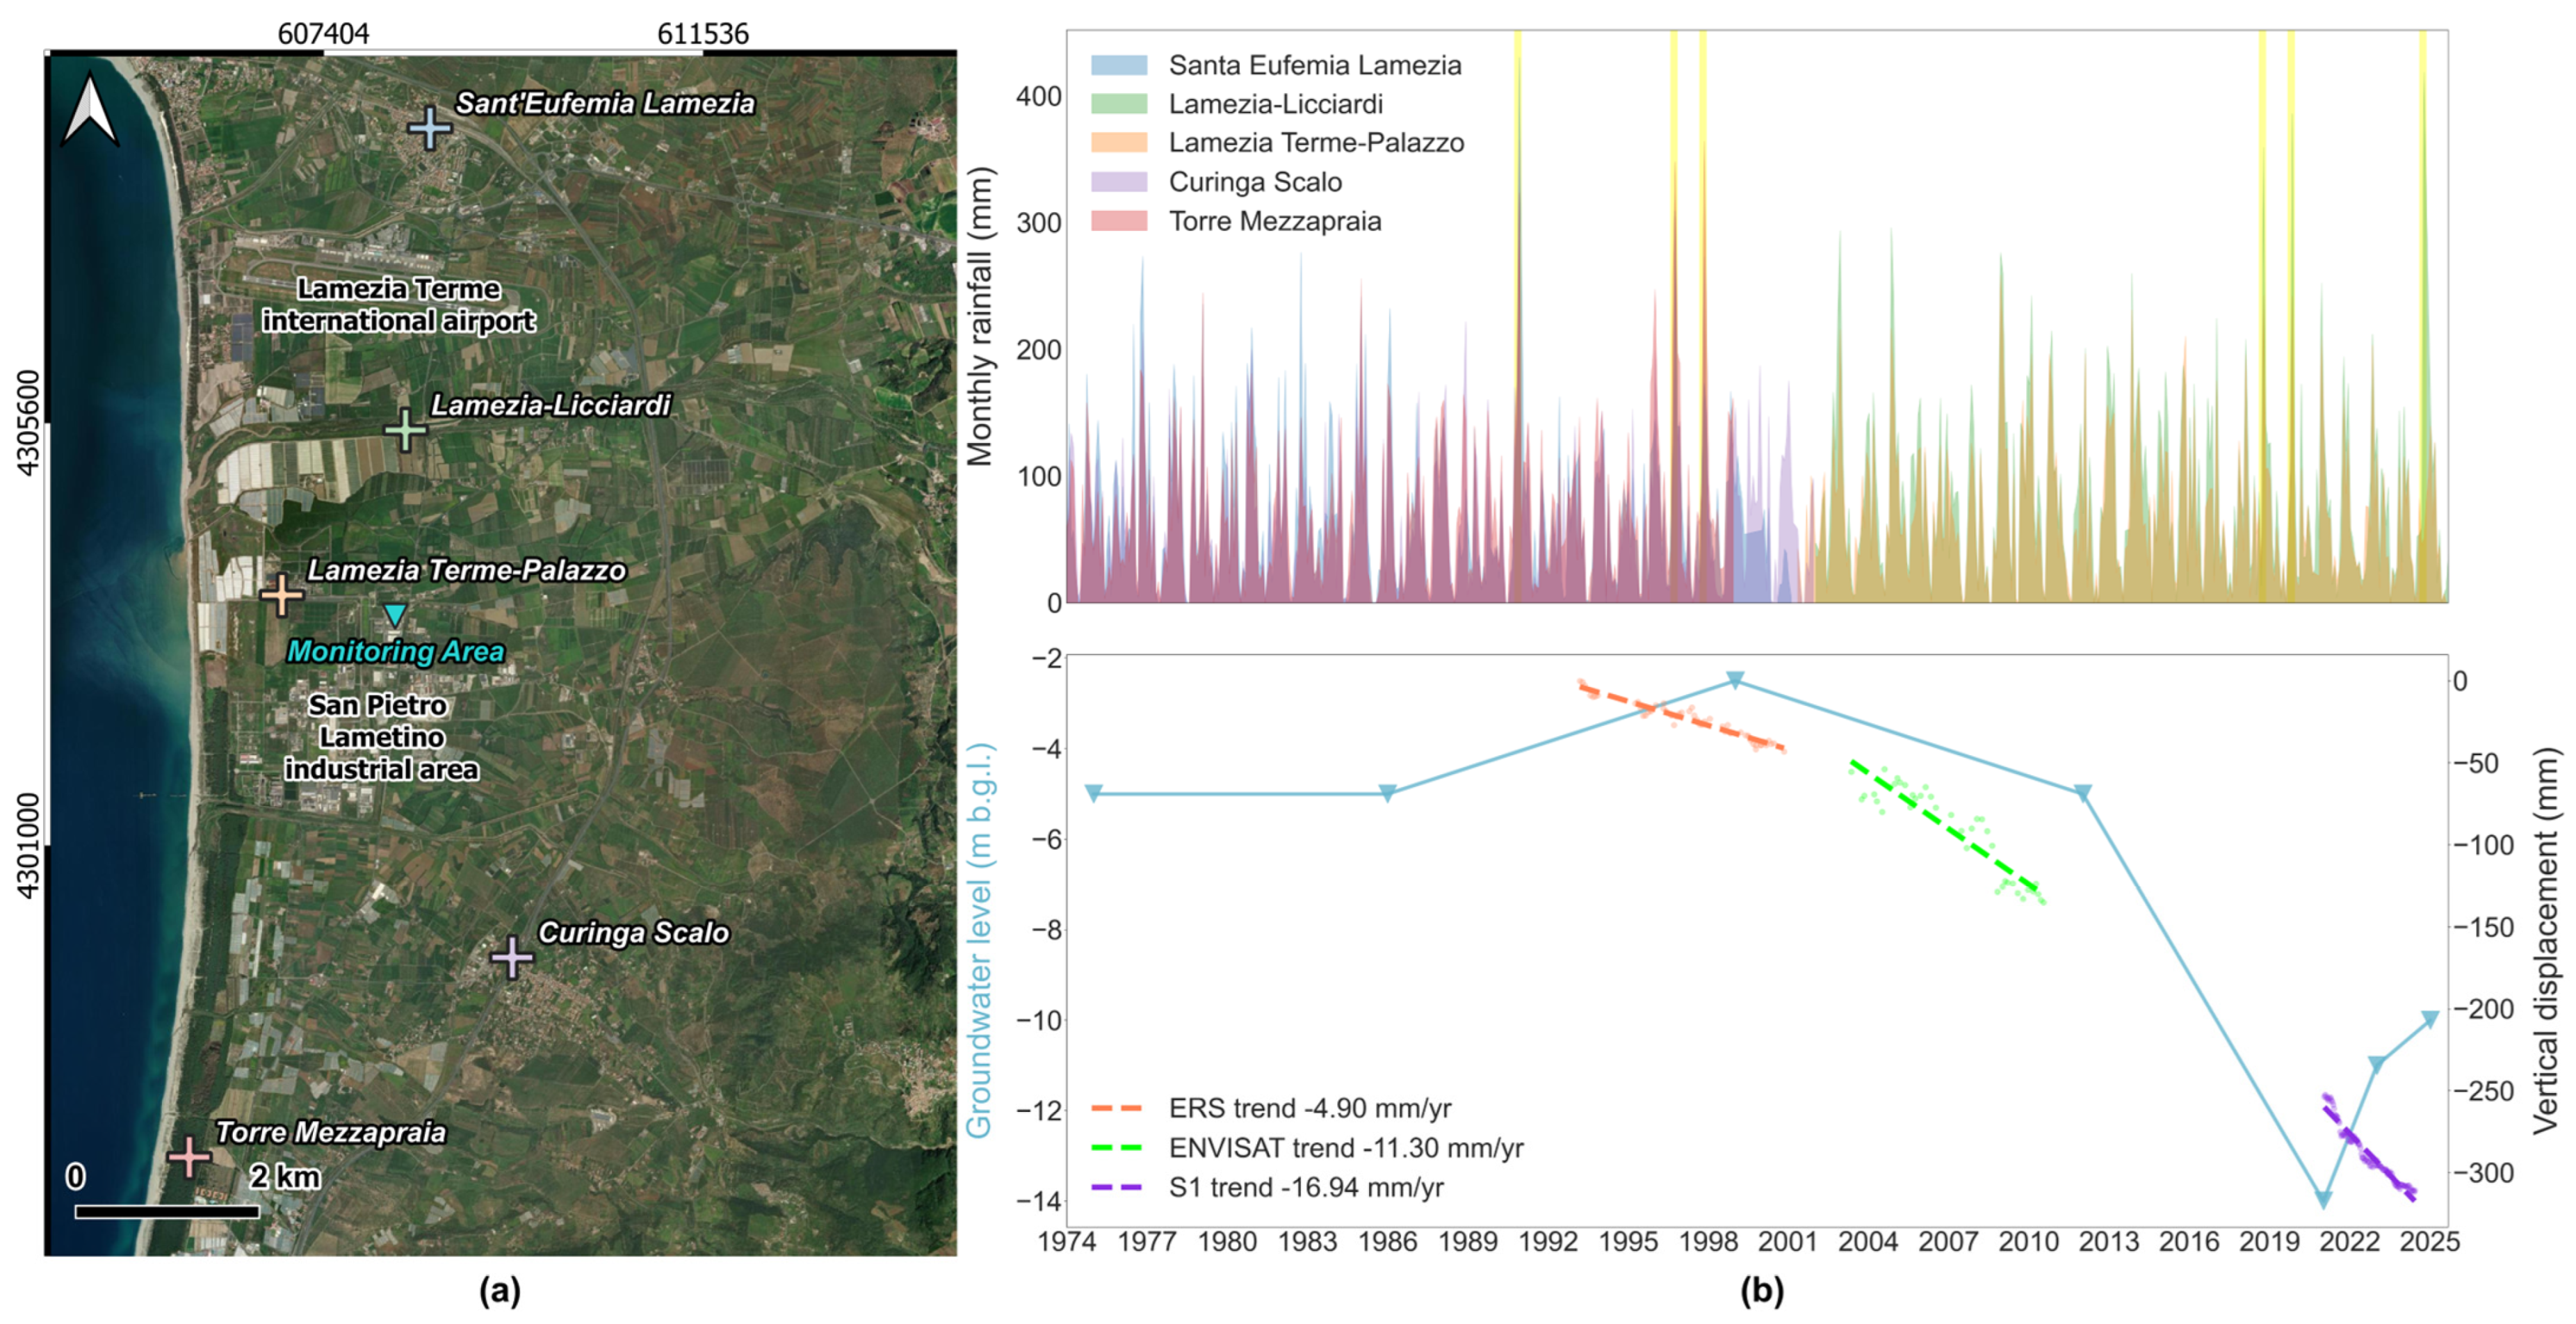Click the S1 trend legend entry
Viewport: 2576px width, 1324px height.
[1268, 1187]
